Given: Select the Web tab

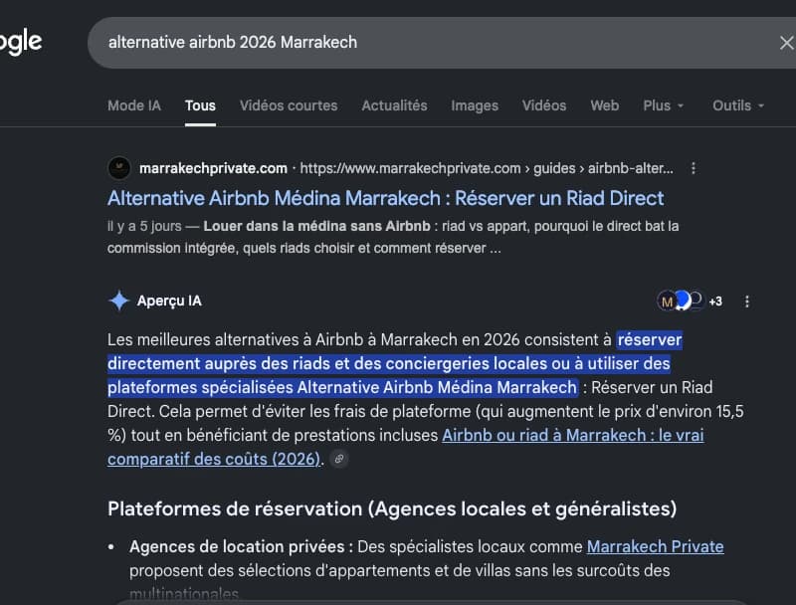Looking at the screenshot, I should click(605, 105).
